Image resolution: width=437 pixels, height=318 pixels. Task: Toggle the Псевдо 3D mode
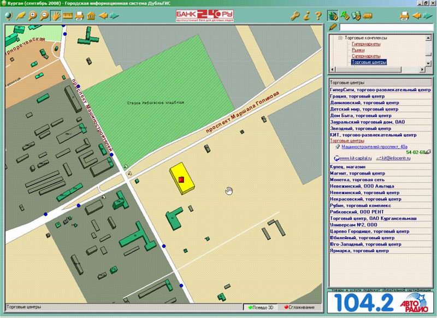click(x=261, y=307)
